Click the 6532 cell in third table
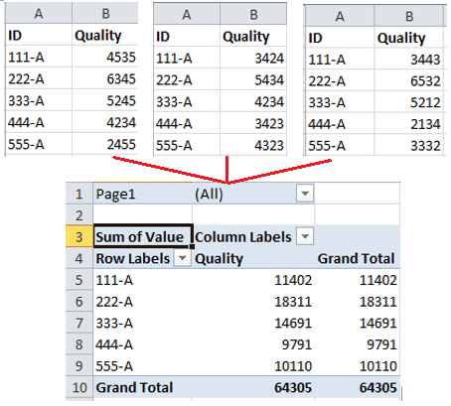451x406 pixels. 408,80
